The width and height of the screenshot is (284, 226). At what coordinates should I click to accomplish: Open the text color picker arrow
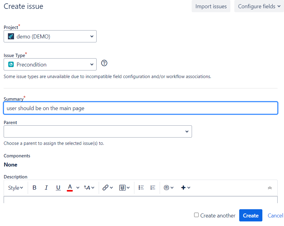click(x=78, y=188)
